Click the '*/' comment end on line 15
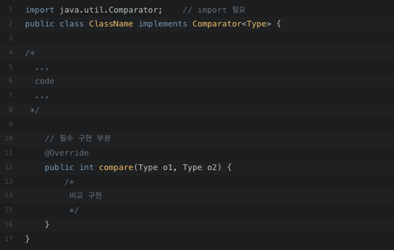The image size is (394, 250). click(x=74, y=210)
